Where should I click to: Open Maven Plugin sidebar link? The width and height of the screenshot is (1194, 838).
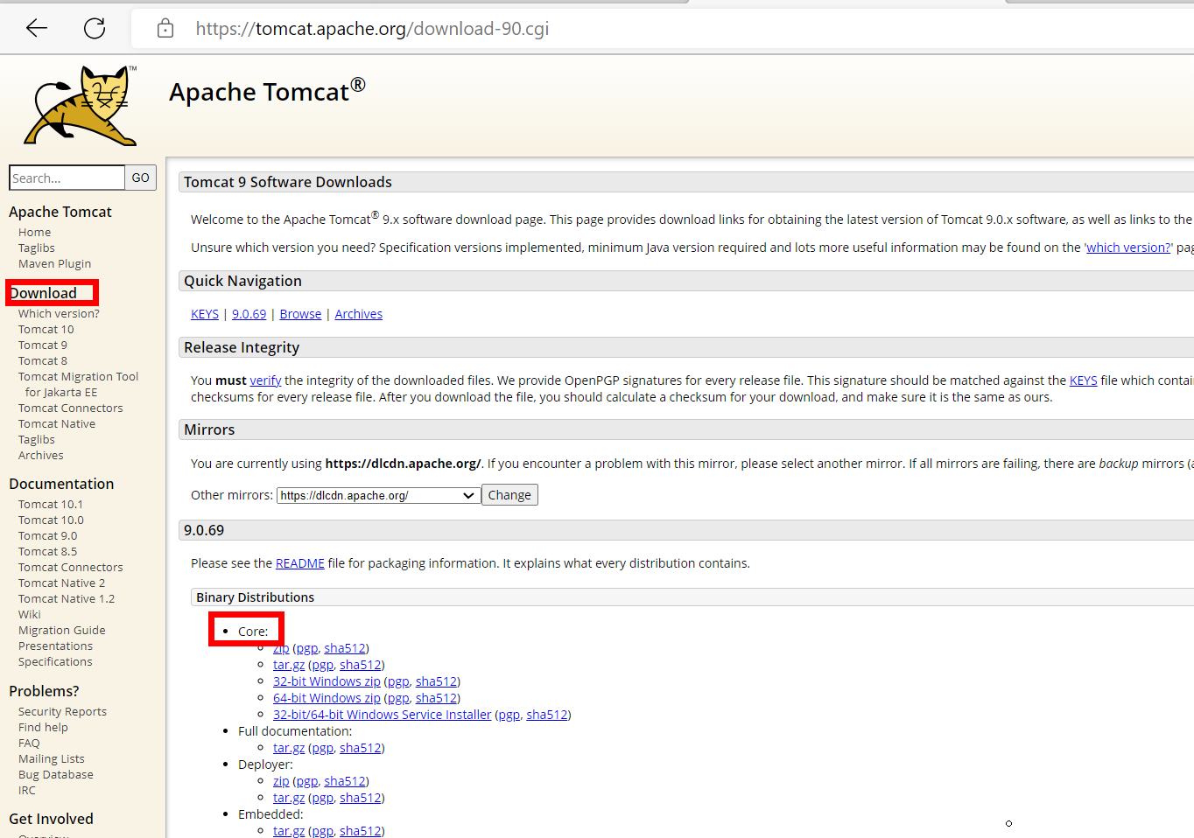pyautogui.click(x=55, y=264)
